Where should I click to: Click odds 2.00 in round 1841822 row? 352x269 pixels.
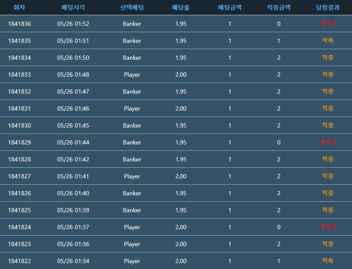coord(181,261)
